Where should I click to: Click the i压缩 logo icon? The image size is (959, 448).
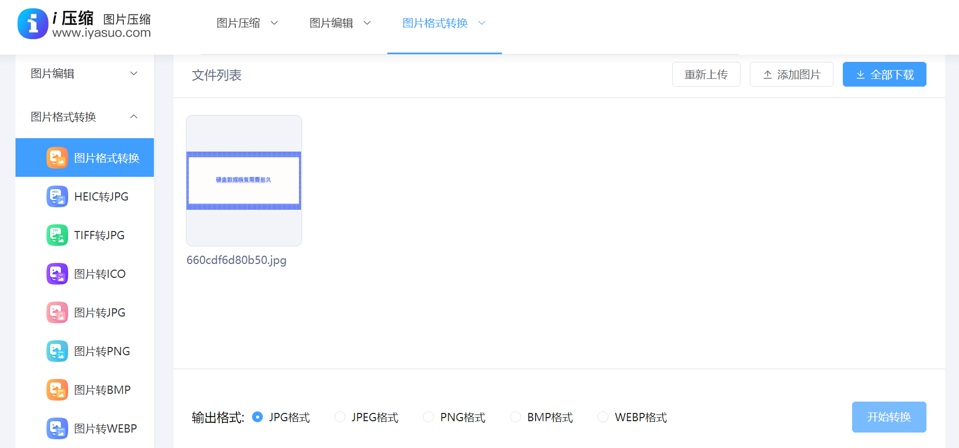click(x=33, y=24)
